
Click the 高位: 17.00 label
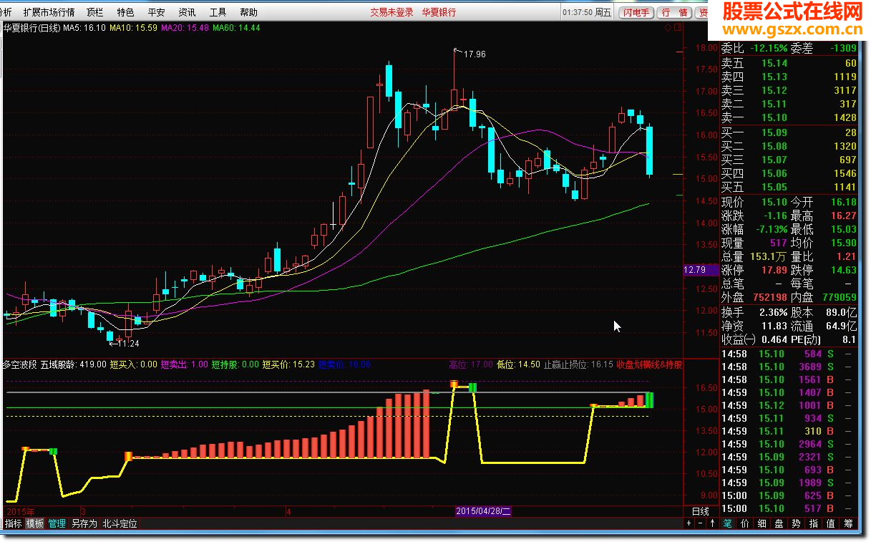click(471, 364)
